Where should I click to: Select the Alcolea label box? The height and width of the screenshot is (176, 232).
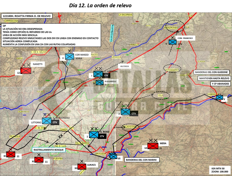click(x=124, y=66)
